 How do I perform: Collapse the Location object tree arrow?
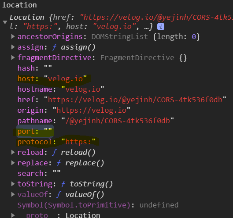point(5,22)
